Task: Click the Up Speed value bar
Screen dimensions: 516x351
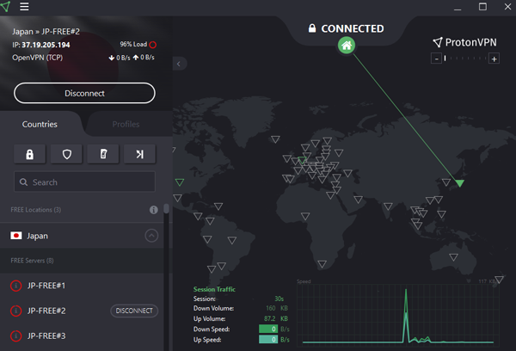Action: point(268,340)
